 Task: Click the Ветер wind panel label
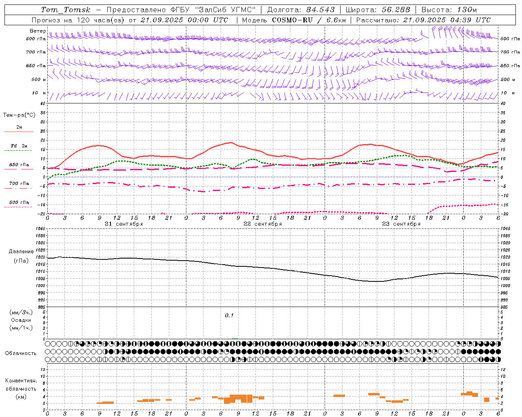pyautogui.click(x=38, y=31)
